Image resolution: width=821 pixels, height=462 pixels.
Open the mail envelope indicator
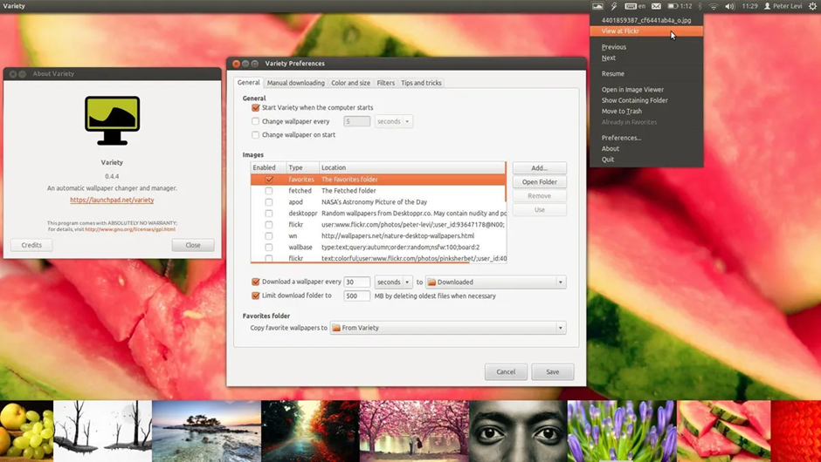656,6
